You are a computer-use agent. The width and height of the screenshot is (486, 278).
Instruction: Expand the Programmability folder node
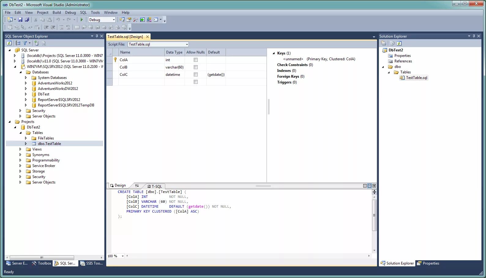pos(20,160)
